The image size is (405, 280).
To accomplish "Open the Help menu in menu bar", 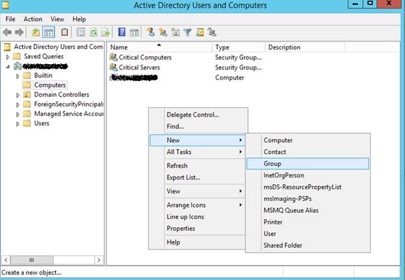I will [x=79, y=19].
